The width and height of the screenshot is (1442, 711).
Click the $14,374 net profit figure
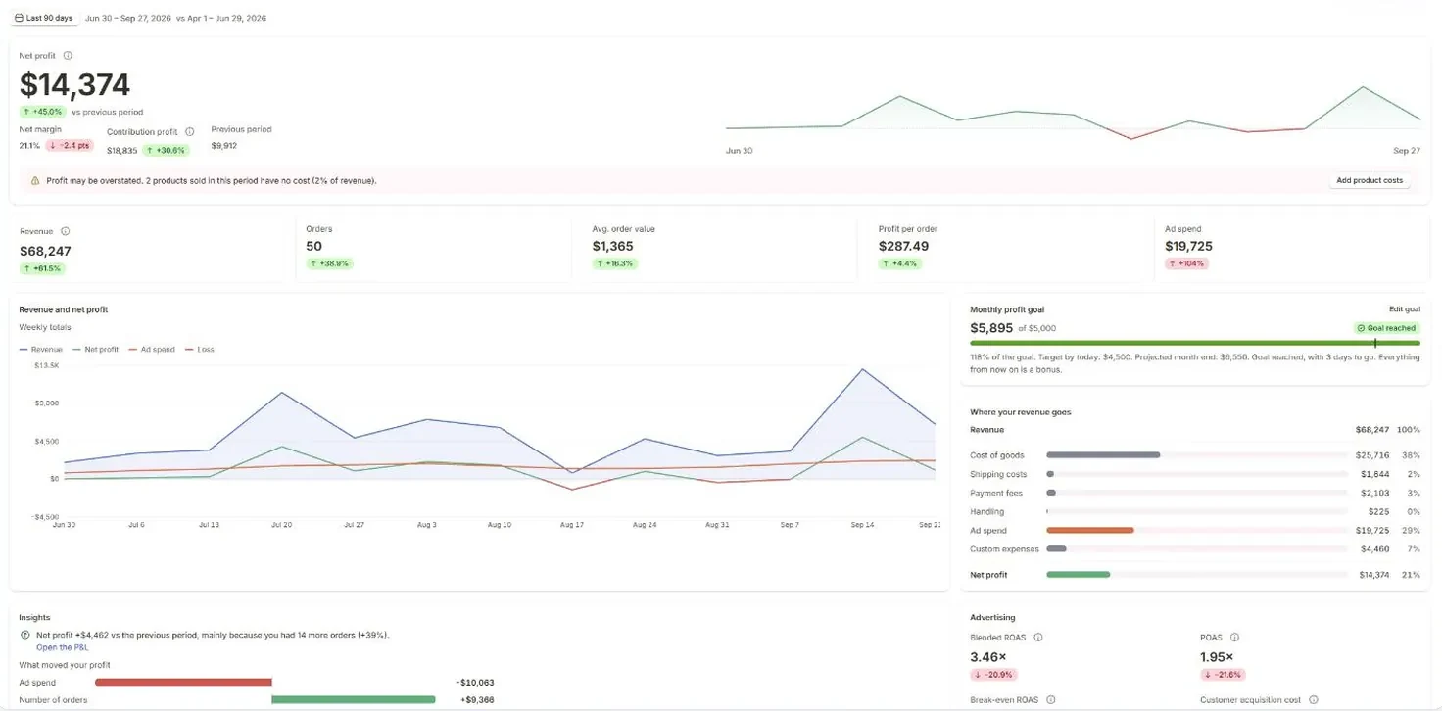click(74, 85)
